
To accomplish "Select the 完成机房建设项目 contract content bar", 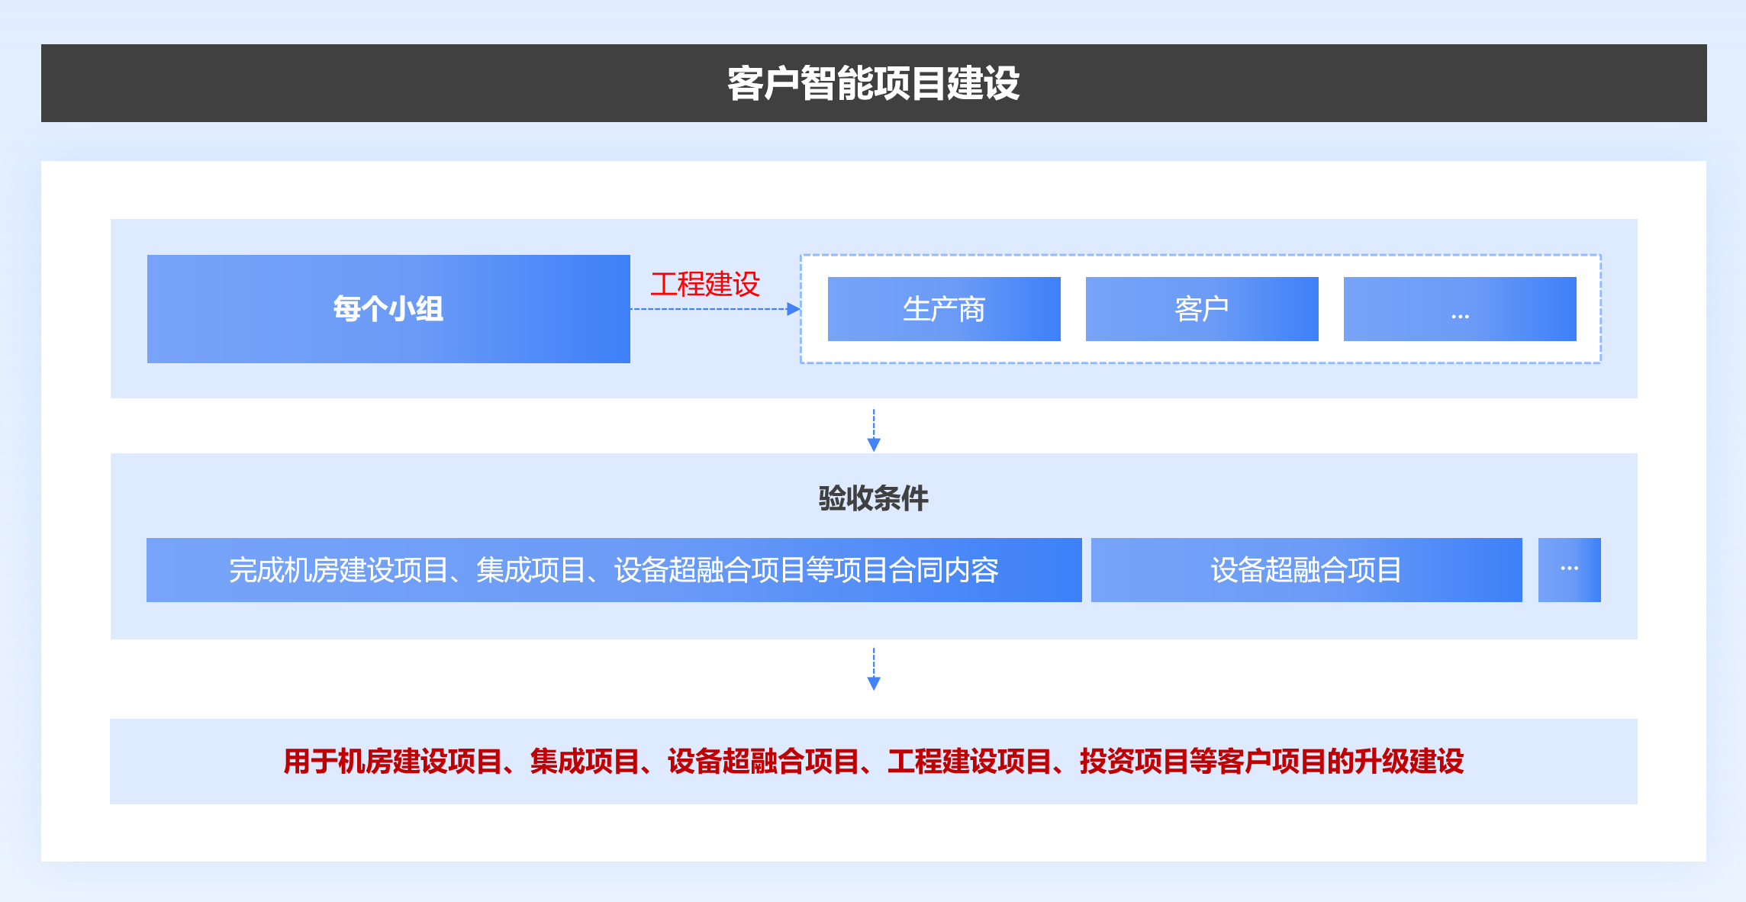I will [x=614, y=570].
